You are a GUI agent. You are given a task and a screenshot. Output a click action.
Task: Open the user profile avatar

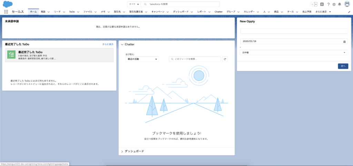tap(347, 4)
